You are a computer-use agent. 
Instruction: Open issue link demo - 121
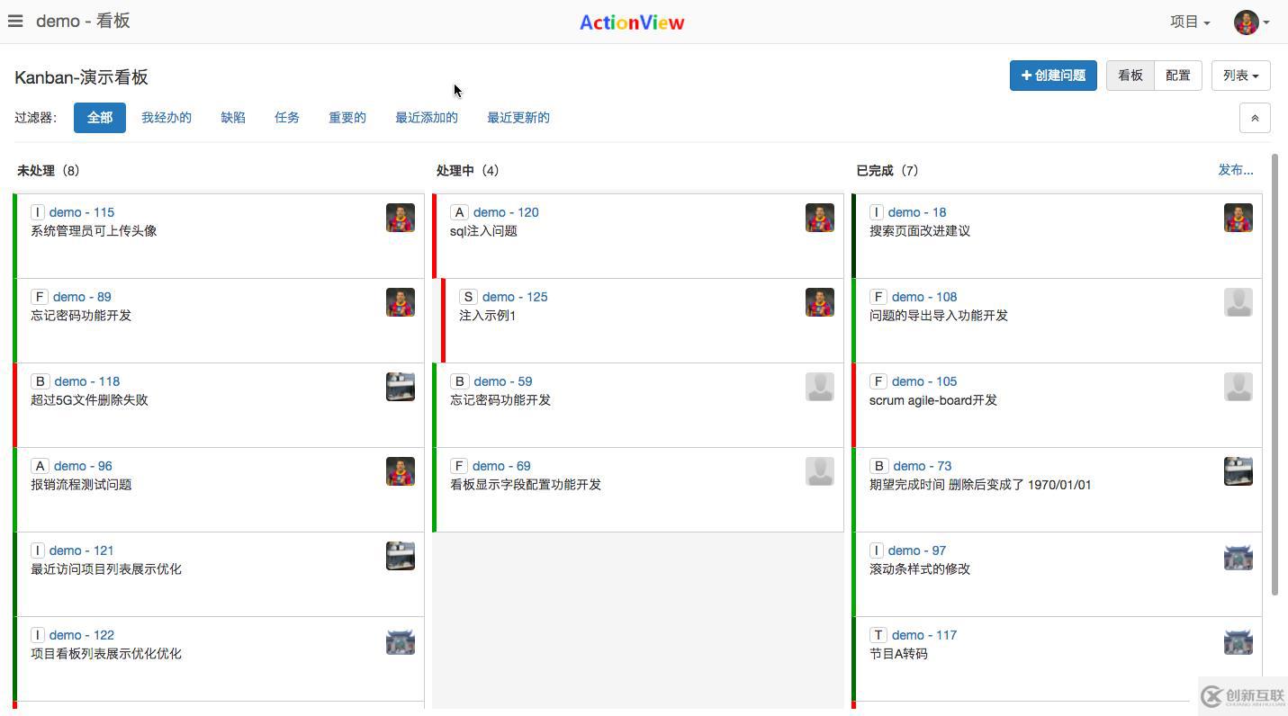82,550
